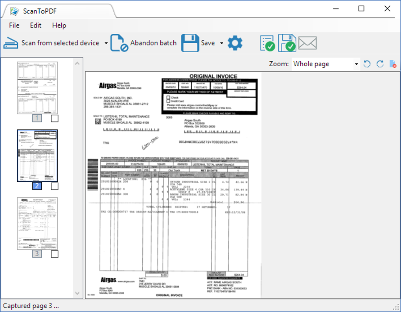Screen dimensions: 401x312
Task: Click the checklist with green checkmark icon
Action: (267, 43)
